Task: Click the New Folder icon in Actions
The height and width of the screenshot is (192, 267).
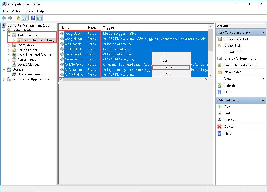Action: pyautogui.click(x=220, y=72)
